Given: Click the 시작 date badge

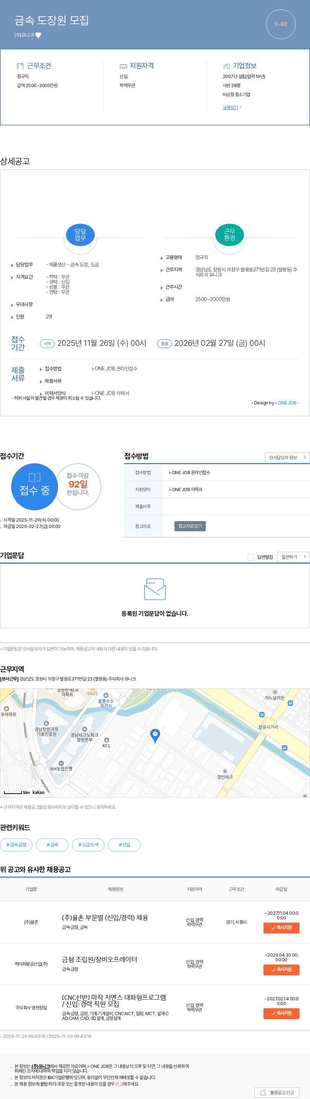Looking at the screenshot, I should 47,343.
